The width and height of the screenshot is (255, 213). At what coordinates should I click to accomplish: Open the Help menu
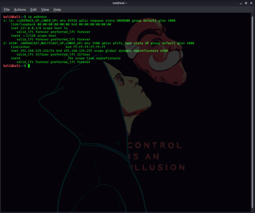57,10
